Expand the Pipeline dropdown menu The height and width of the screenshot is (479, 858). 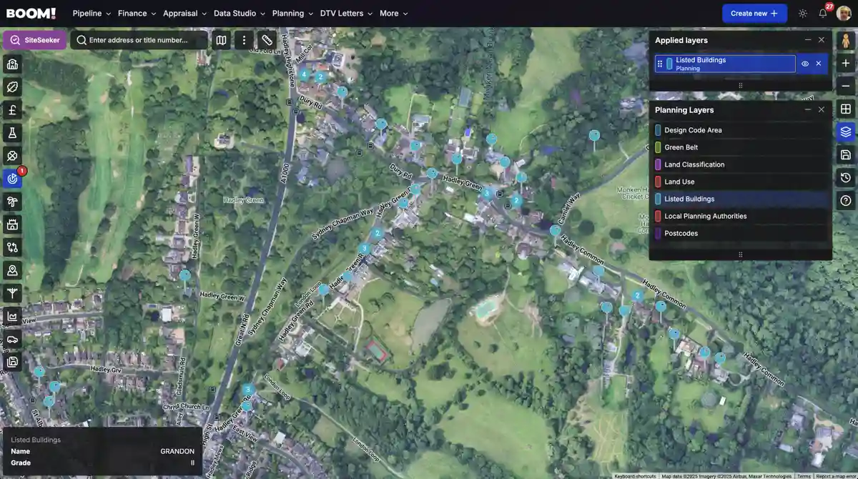pos(92,14)
